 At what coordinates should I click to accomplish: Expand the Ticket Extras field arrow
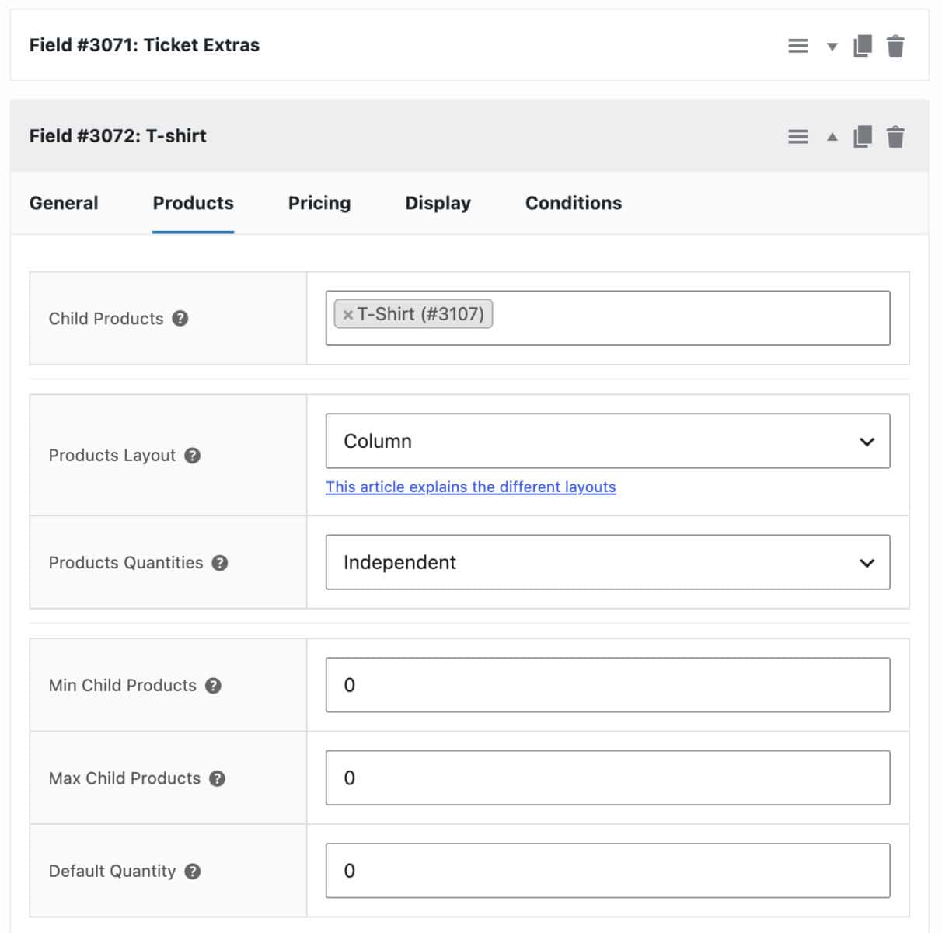[x=832, y=47]
